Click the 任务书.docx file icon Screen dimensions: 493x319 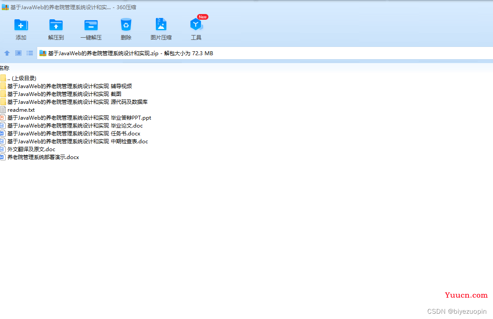[3, 133]
